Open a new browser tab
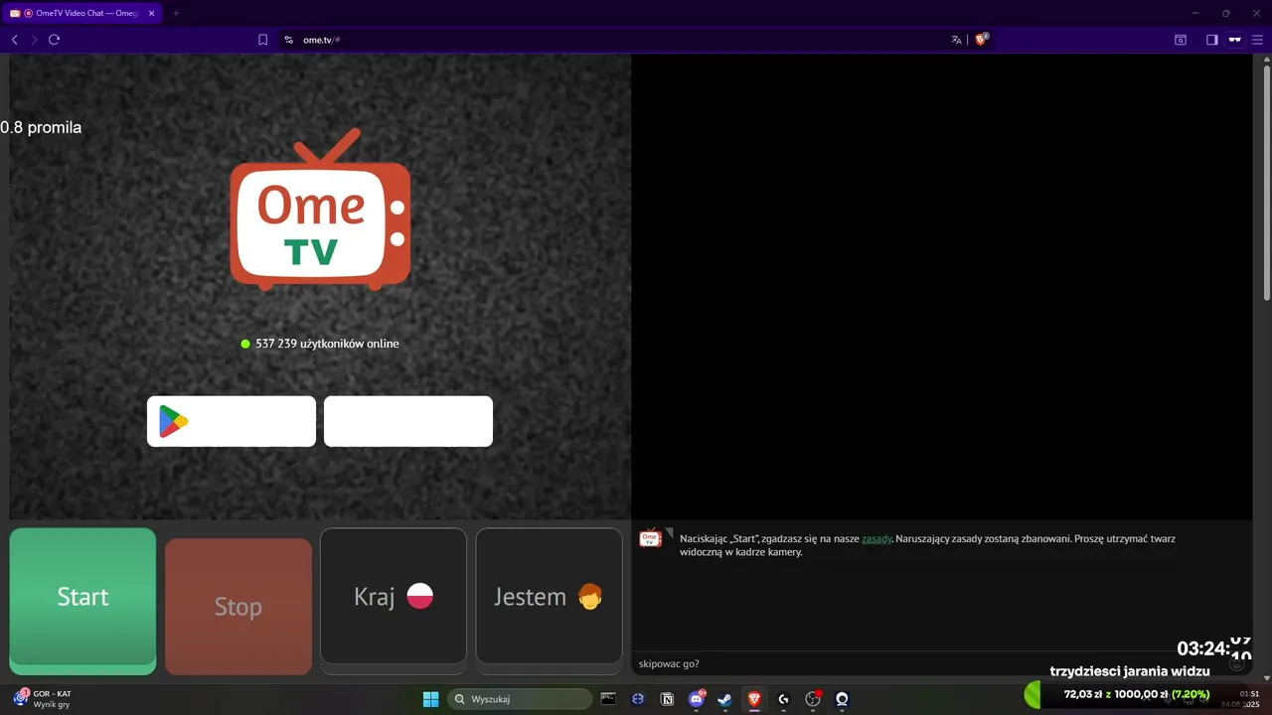Screen dimensions: 1272x715 [176, 13]
